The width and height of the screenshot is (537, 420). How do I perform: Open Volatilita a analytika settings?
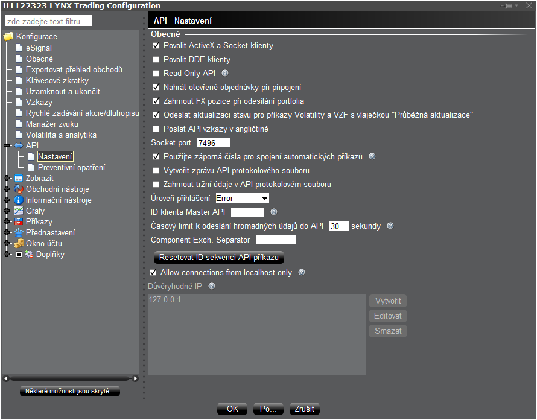[x=62, y=135]
